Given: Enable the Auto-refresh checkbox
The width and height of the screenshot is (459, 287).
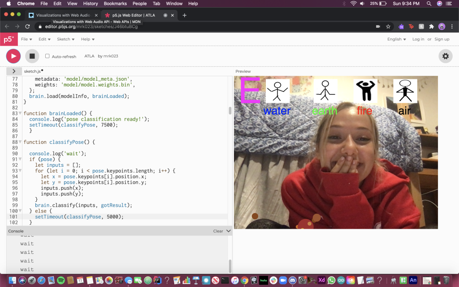Looking at the screenshot, I should coord(48,57).
